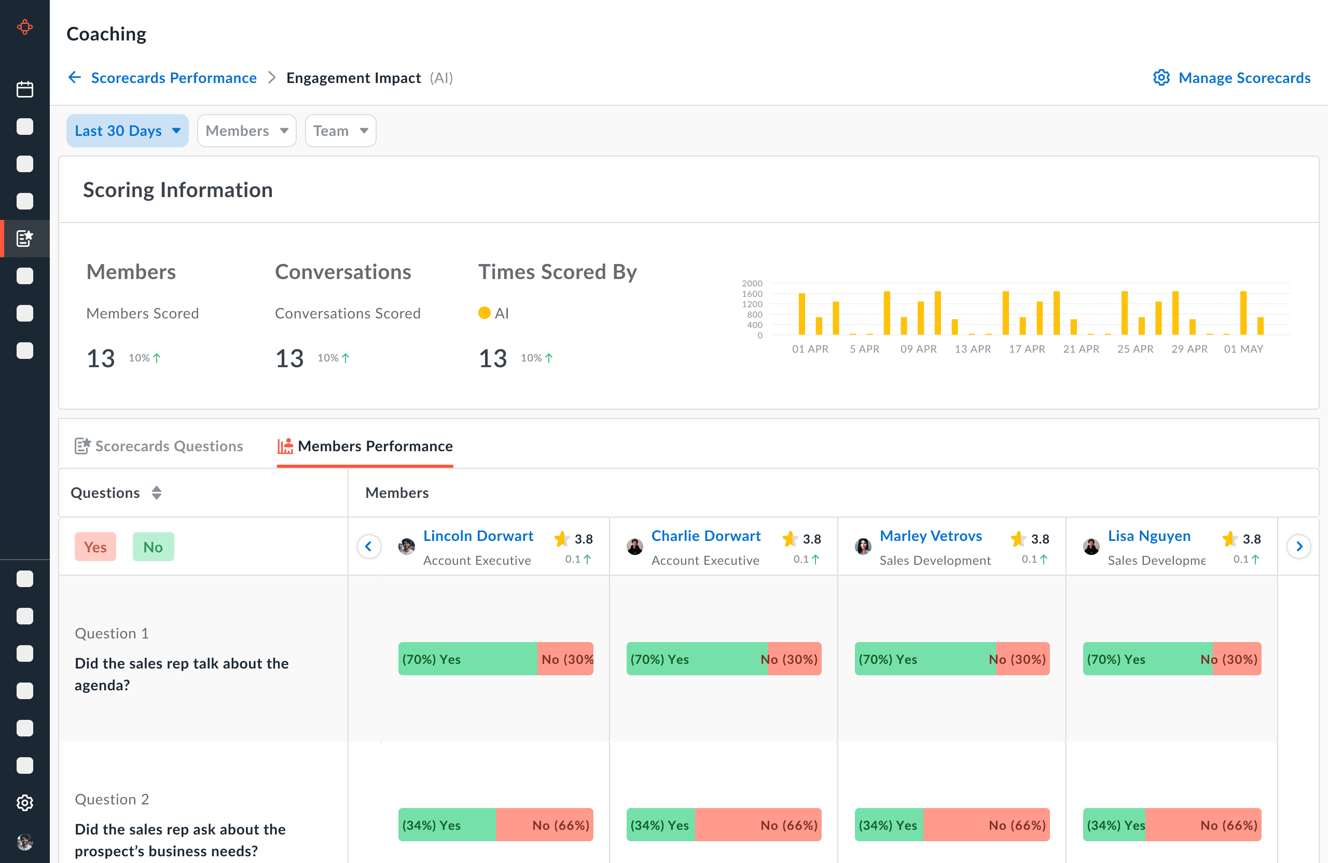Screen dimensions: 1328x863
Task: Click the calendar icon in the sidebar
Action: tap(24, 89)
